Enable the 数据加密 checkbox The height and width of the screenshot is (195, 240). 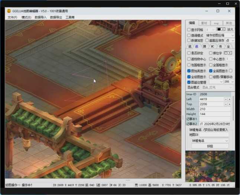[x=189, y=40]
